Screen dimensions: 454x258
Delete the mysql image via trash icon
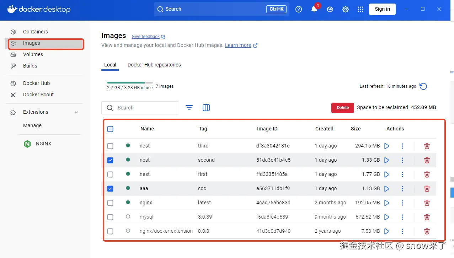pyautogui.click(x=427, y=217)
